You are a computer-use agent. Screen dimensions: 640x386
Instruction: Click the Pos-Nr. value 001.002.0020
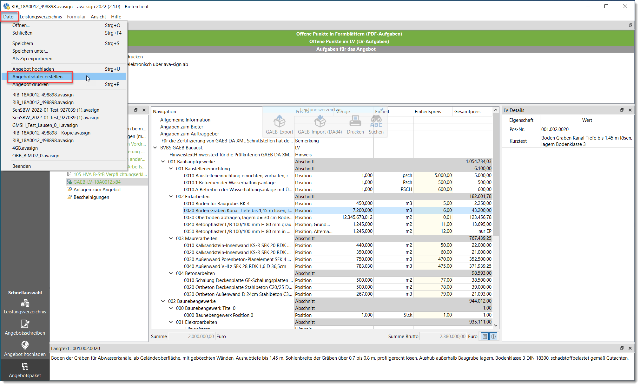click(x=555, y=129)
